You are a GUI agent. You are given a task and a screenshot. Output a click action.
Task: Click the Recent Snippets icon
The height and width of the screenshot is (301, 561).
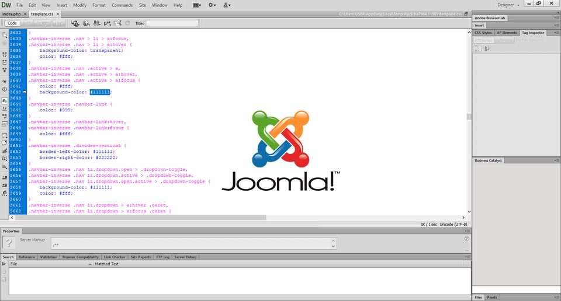pyautogui.click(x=5, y=158)
